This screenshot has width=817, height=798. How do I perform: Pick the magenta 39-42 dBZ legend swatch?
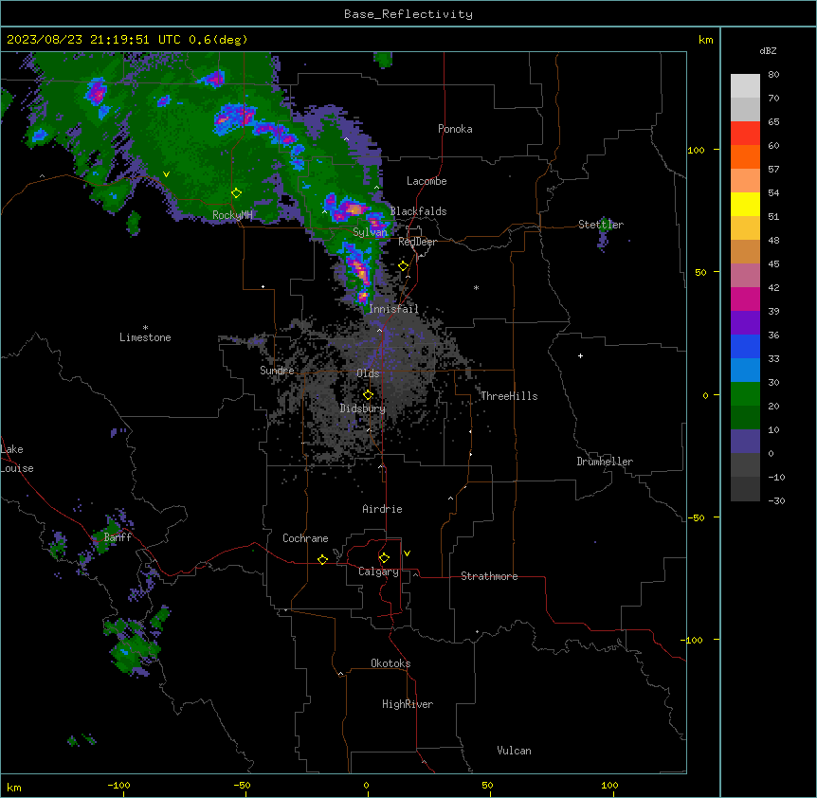tap(745, 299)
